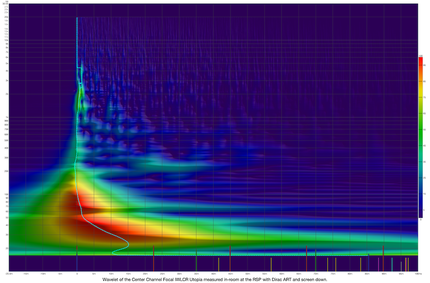Click the 50m label on the time axis
Image resolution: width=430 pixels, height=283 pixels.
click(x=247, y=274)
